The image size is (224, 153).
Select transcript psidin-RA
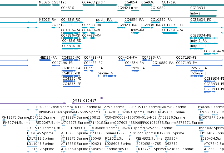(x=107, y=22)
